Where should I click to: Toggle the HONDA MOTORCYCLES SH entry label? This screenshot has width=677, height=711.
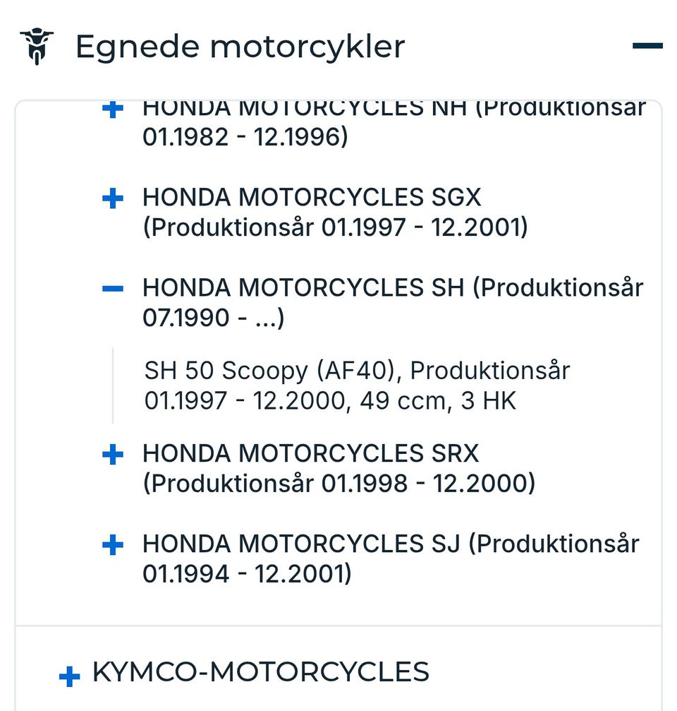(x=392, y=302)
